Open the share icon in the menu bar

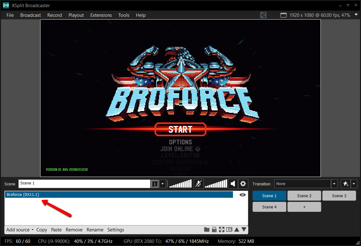(x=263, y=15)
